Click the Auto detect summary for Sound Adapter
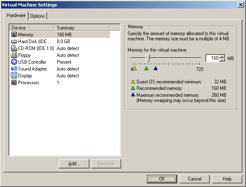The width and height of the screenshot is (246, 187). [68, 69]
